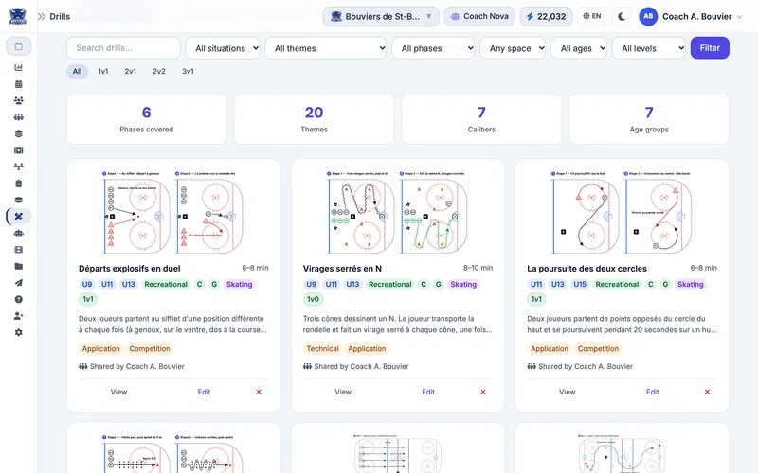Select the 2v1 situation tab
The width and height of the screenshot is (758, 473).
tap(130, 72)
